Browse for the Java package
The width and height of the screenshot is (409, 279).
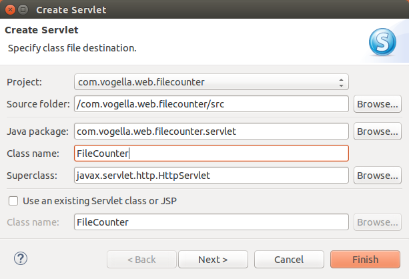tap(378, 131)
